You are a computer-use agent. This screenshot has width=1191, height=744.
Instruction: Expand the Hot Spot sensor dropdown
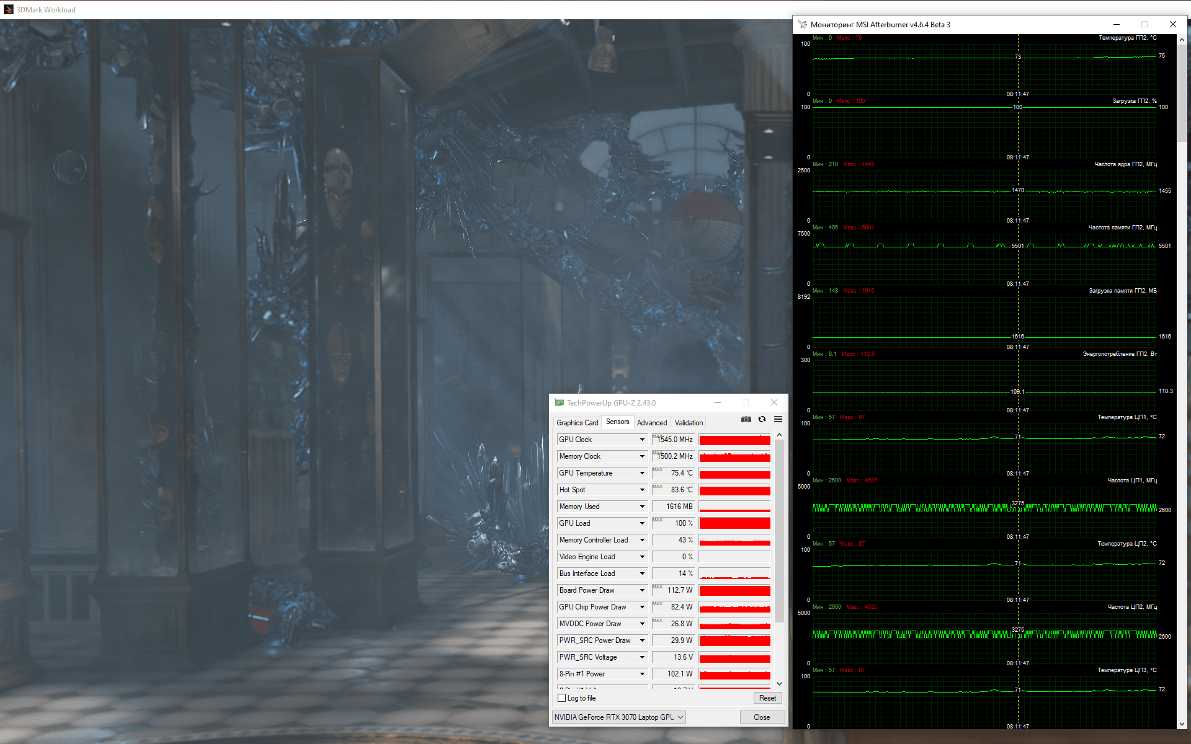click(x=642, y=490)
